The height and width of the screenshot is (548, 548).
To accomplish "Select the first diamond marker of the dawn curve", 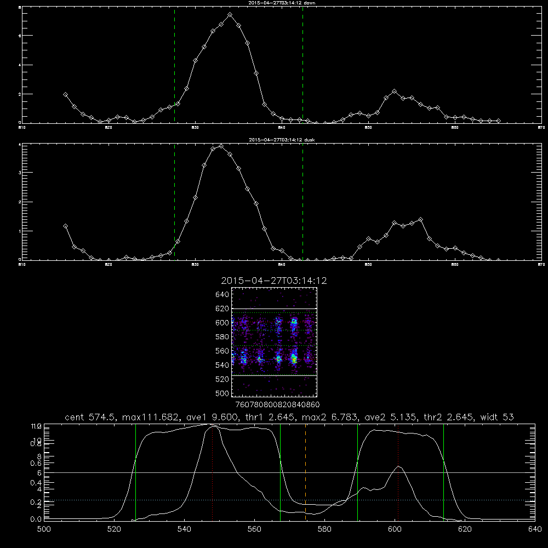I will click(65, 94).
